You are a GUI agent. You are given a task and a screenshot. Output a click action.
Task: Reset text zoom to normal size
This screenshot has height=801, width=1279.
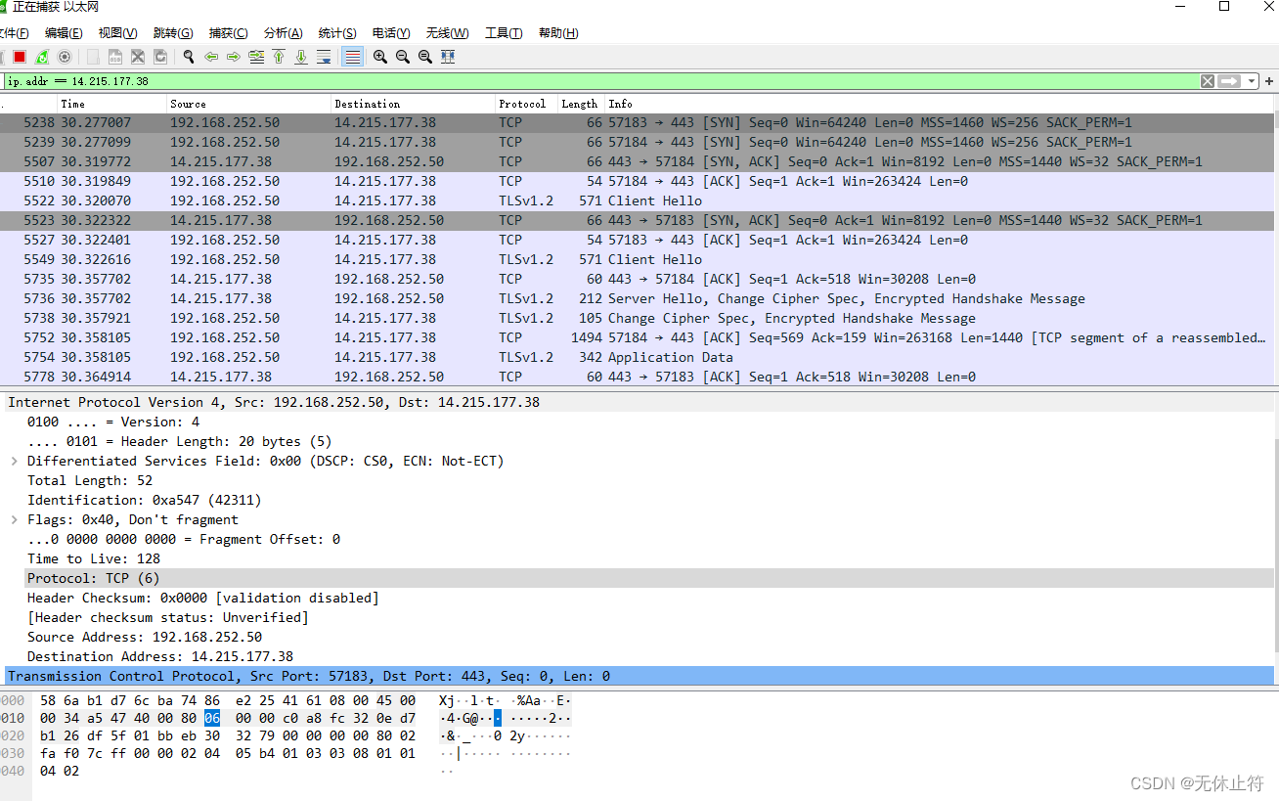click(425, 57)
